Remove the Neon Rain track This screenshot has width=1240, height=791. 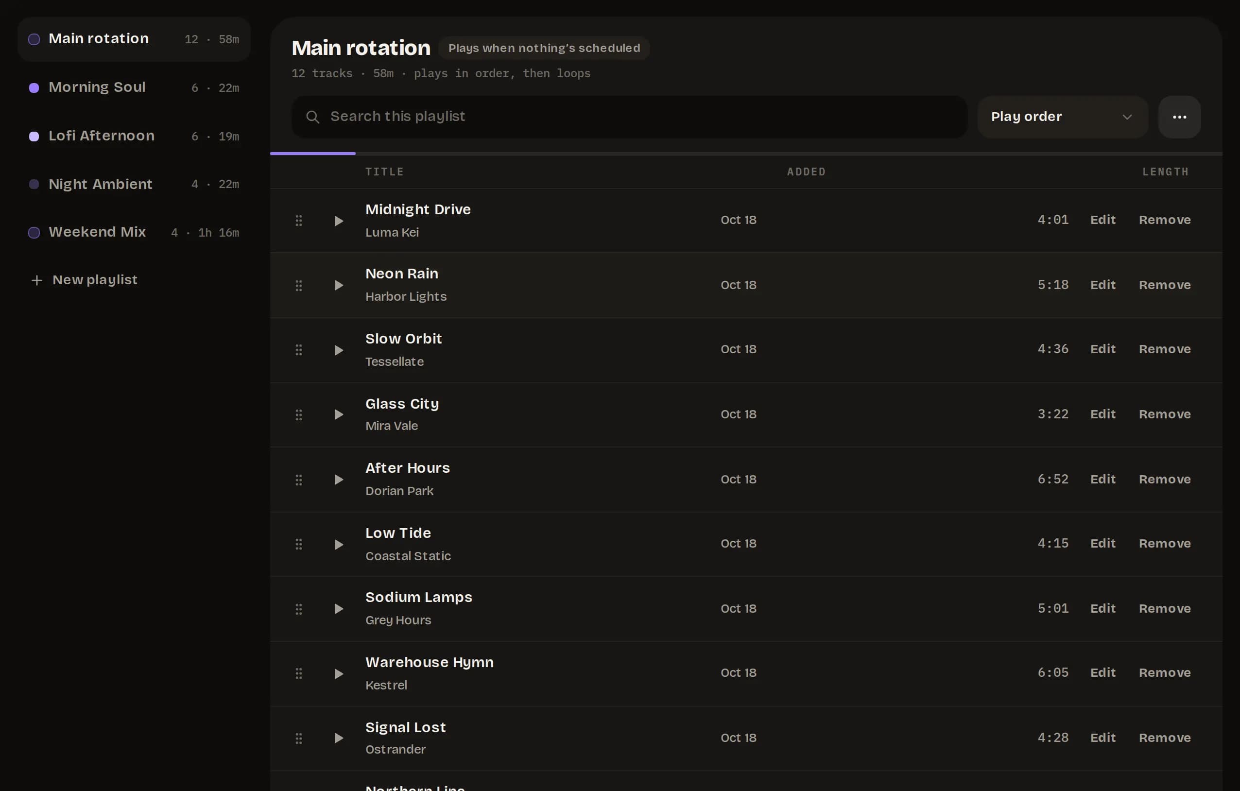1164,285
